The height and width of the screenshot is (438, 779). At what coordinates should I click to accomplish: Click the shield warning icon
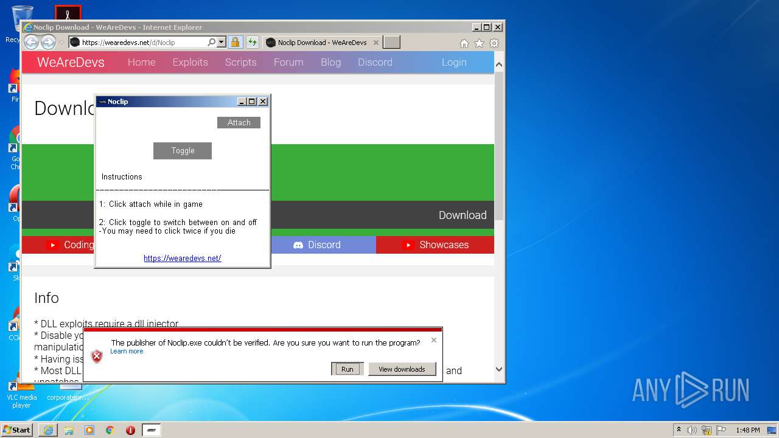tap(97, 356)
